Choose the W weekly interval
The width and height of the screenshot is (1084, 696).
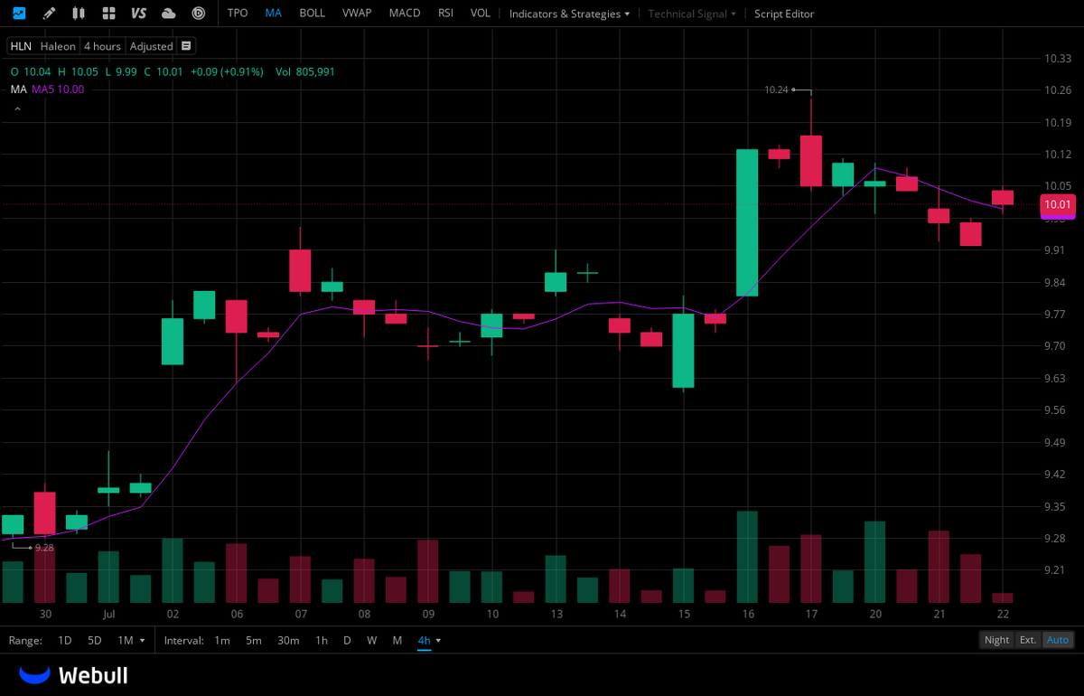click(x=372, y=640)
